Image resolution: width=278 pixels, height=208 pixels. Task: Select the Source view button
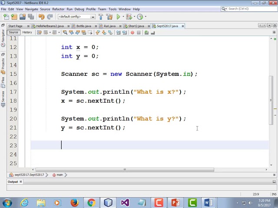click(x=13, y=32)
